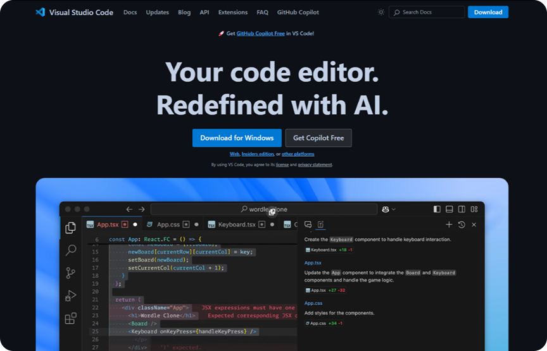
Task: Click the Keyboard.tsx +18 -1 file chip
Action: 329,250
